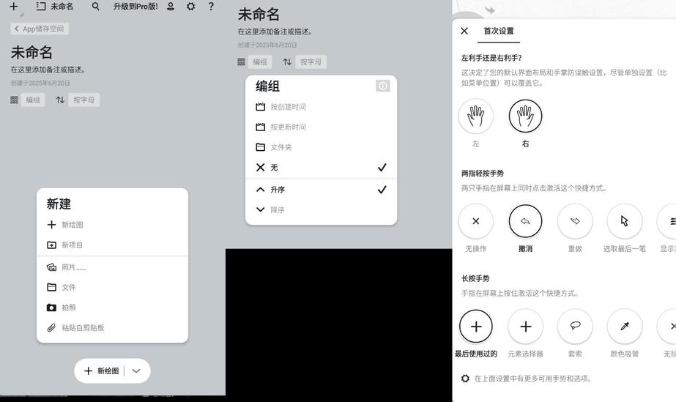Image resolution: width=676 pixels, height=402 pixels.
Task: Choose 新项目 from the 新建 menu
Action: [x=72, y=245]
